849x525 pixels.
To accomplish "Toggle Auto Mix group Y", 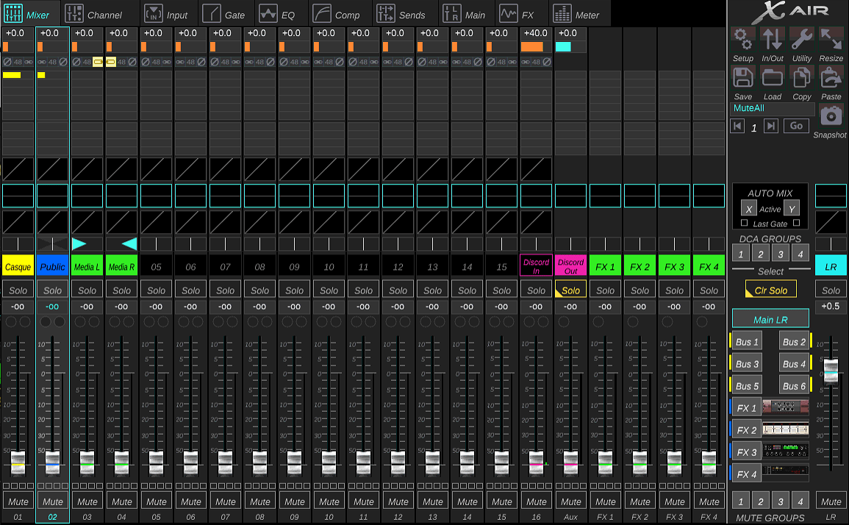I will [792, 209].
